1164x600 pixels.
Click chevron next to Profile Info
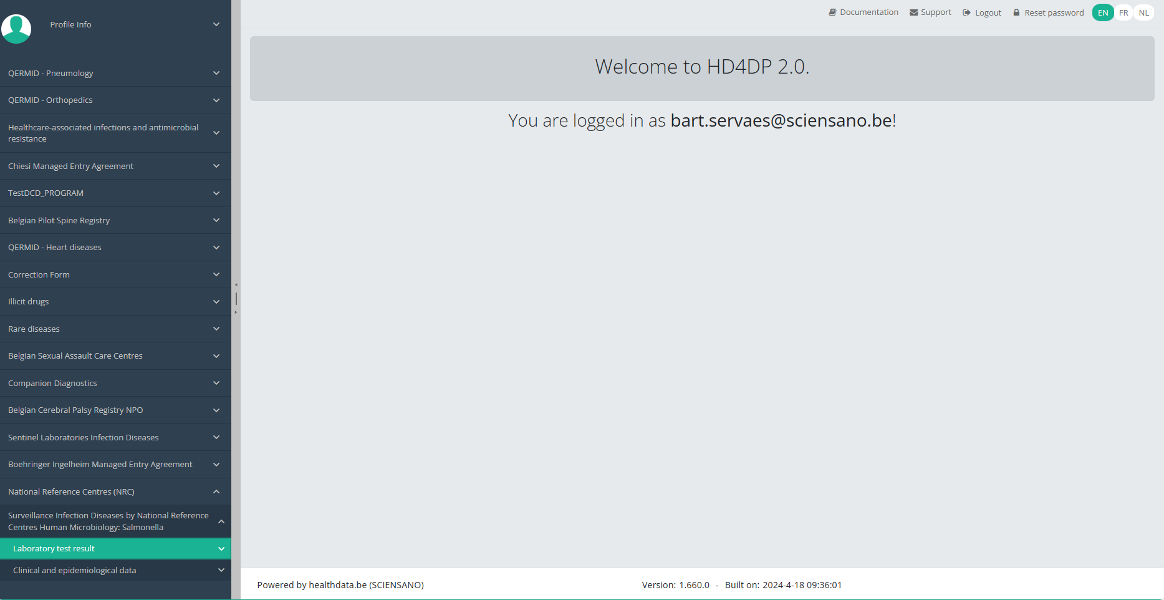(216, 24)
